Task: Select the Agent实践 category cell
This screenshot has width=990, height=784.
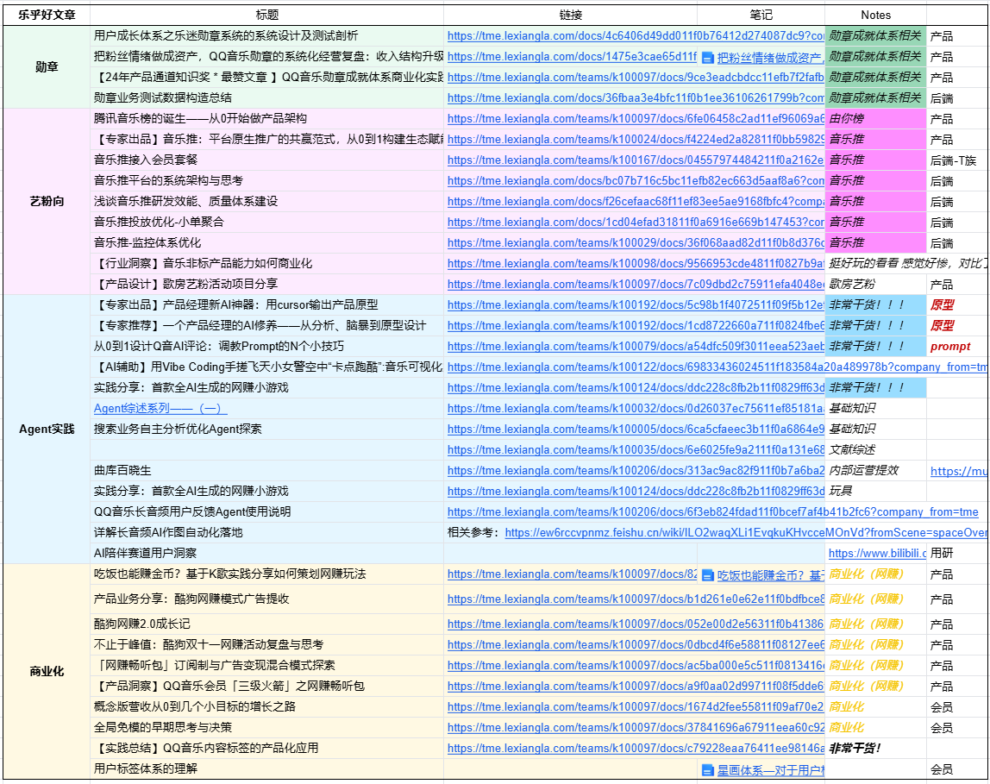Action: point(47,430)
